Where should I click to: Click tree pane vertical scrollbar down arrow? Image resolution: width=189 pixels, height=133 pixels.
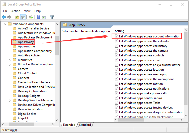tap(57, 120)
